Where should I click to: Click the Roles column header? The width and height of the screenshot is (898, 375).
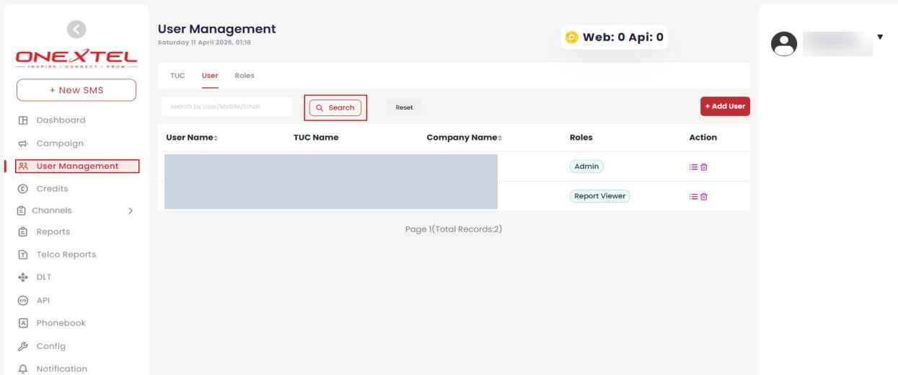click(581, 138)
